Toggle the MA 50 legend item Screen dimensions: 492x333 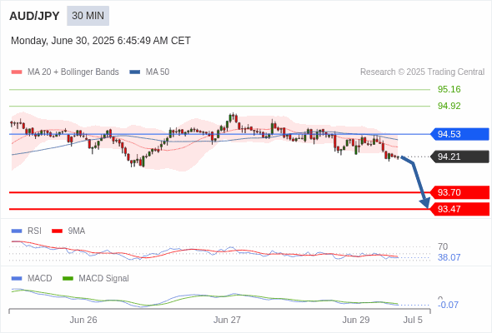(149, 72)
